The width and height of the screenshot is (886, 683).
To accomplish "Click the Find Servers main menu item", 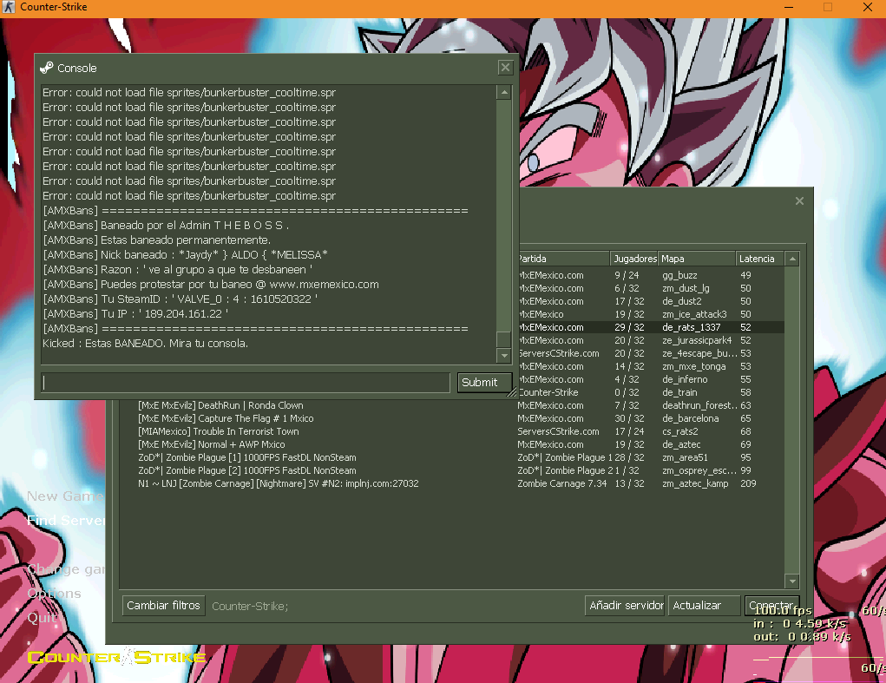I will coord(66,521).
